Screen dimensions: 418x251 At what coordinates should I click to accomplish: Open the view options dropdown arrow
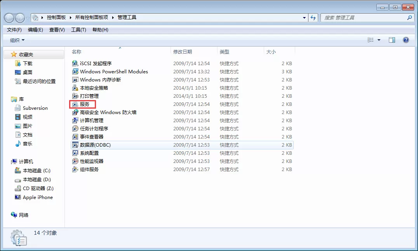click(379, 40)
